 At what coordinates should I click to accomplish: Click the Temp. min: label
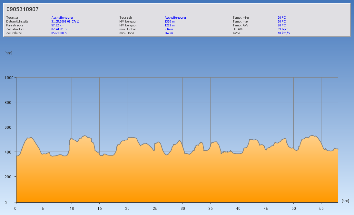[x=241, y=17]
